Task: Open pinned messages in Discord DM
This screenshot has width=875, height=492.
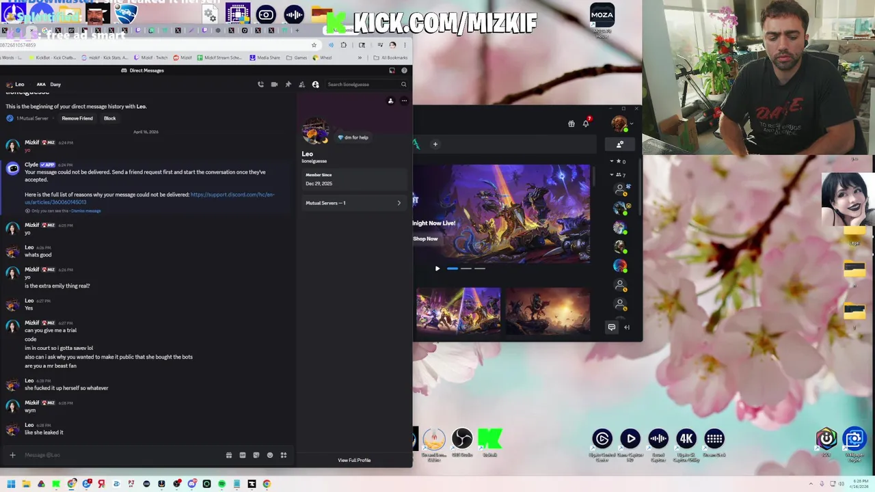Action: (288, 84)
